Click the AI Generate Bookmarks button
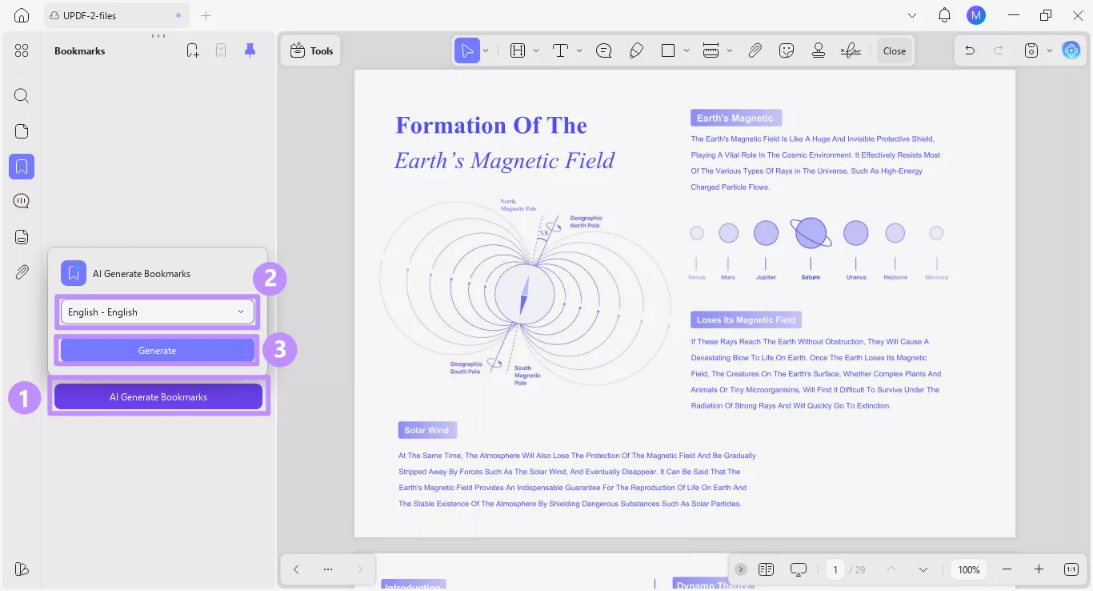 [158, 396]
